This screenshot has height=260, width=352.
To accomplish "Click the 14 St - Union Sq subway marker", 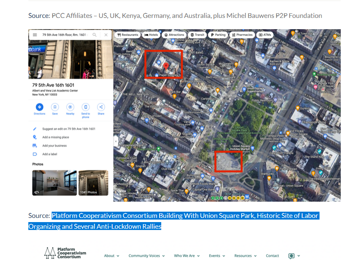I will [x=247, y=197].
